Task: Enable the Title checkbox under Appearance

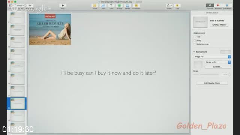Action: [x=195, y=37]
